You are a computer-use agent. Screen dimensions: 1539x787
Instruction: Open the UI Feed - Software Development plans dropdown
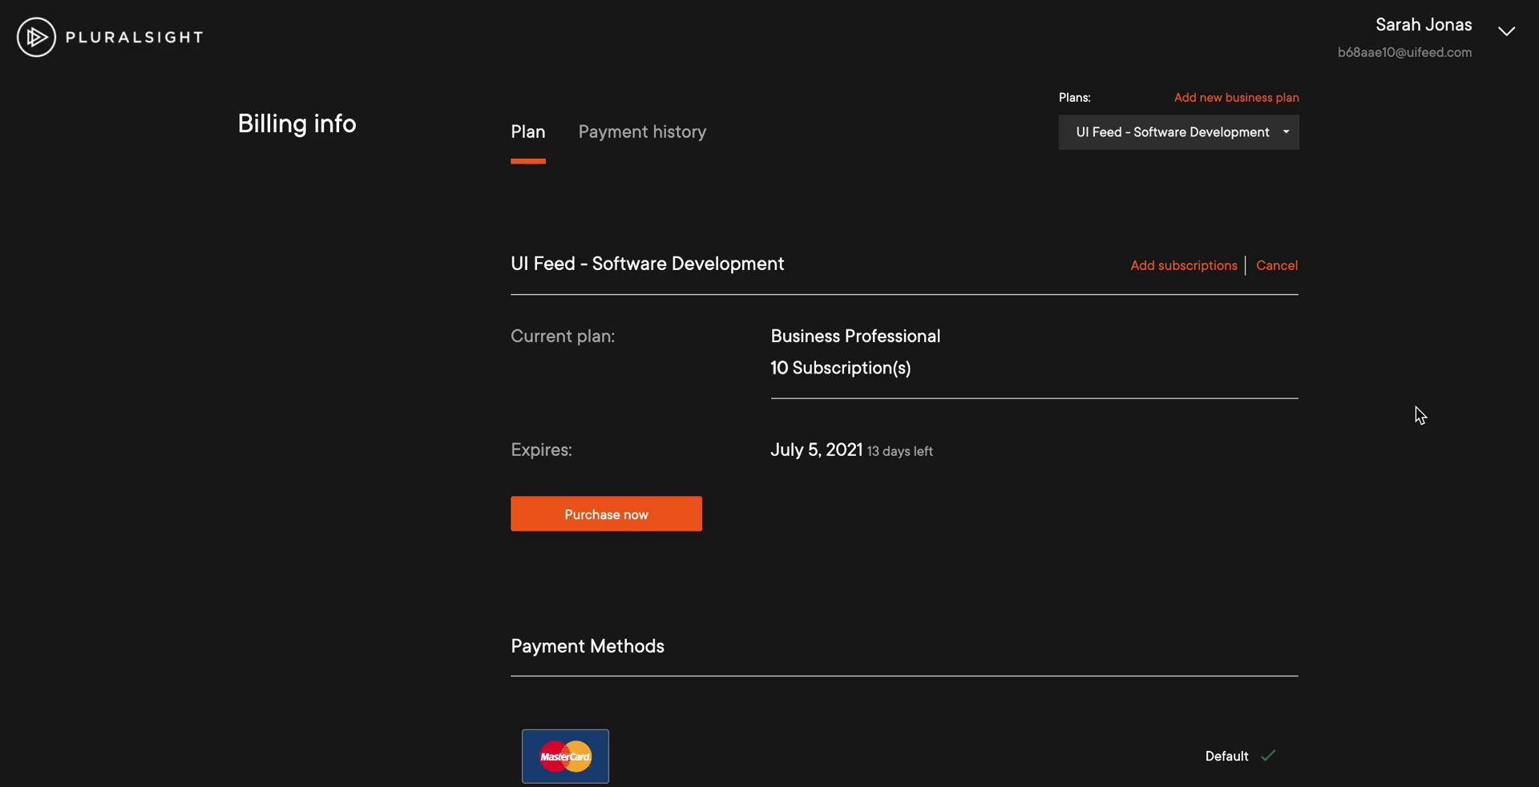tap(1178, 132)
